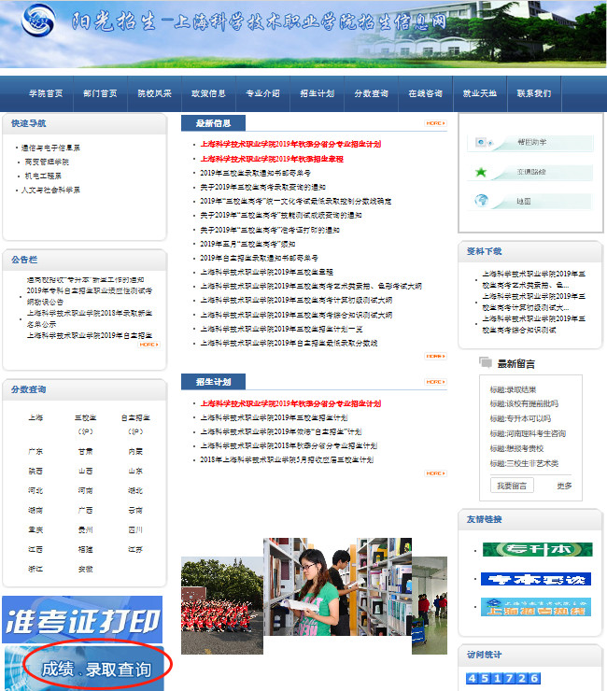
Task: Select 上海 in 分数查询 panel
Action: (35, 417)
